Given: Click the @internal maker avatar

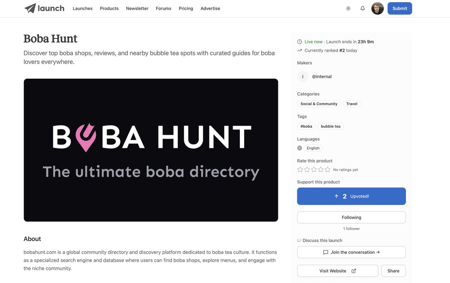Looking at the screenshot, I should click(x=303, y=76).
